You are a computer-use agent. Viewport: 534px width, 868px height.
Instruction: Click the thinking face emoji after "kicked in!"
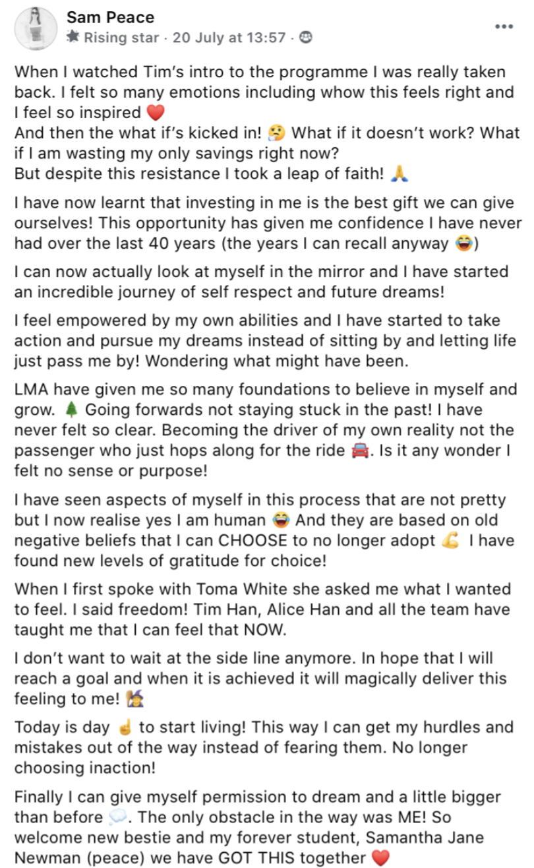tap(275, 133)
